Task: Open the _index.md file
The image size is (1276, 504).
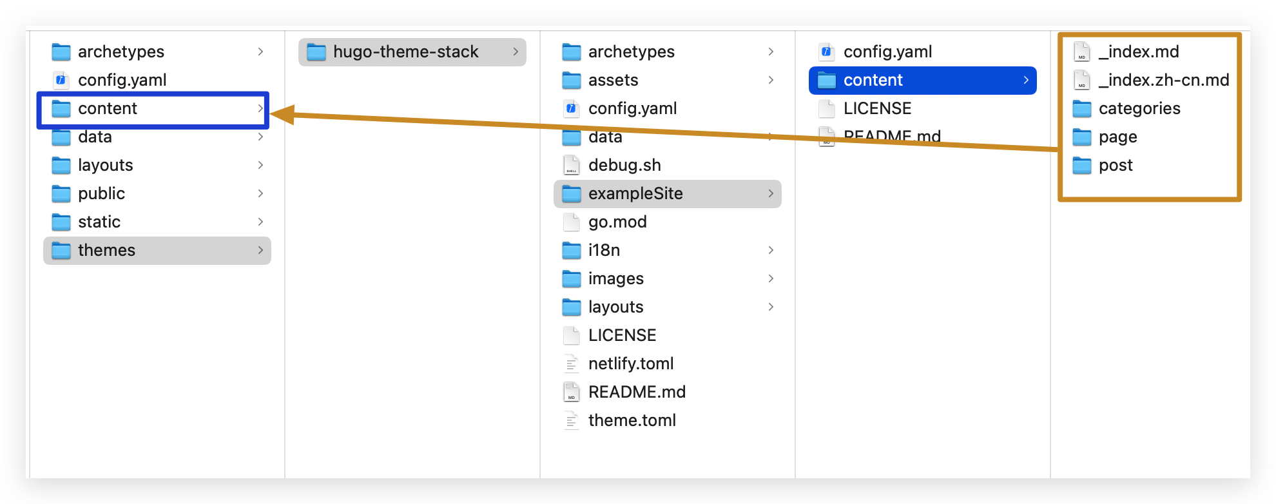Action: point(1138,52)
